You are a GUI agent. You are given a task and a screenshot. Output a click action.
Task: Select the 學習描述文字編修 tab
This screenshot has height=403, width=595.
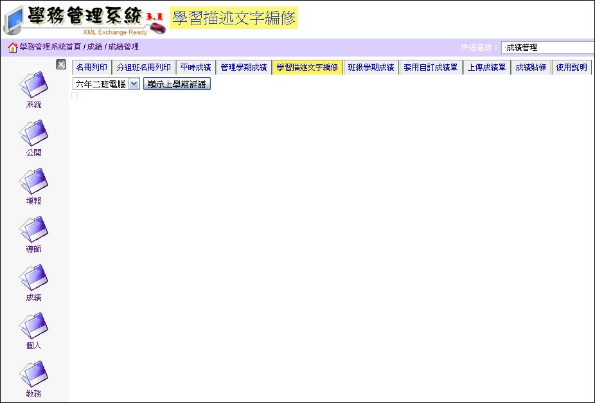pyautogui.click(x=307, y=67)
